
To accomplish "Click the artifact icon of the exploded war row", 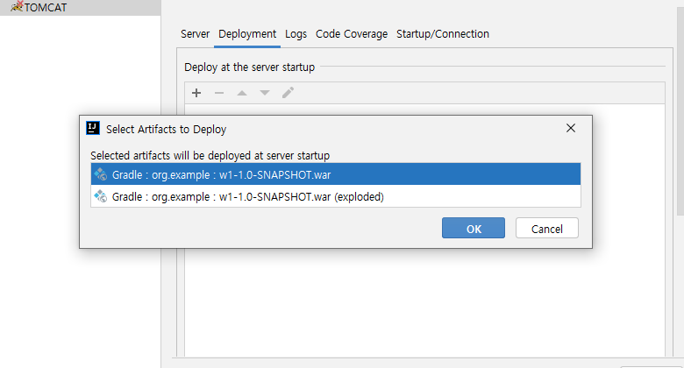I will coord(101,196).
